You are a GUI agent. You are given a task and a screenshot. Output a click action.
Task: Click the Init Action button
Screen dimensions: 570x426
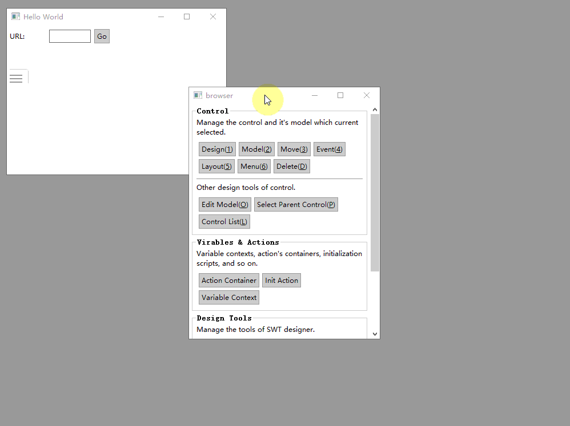tap(282, 281)
